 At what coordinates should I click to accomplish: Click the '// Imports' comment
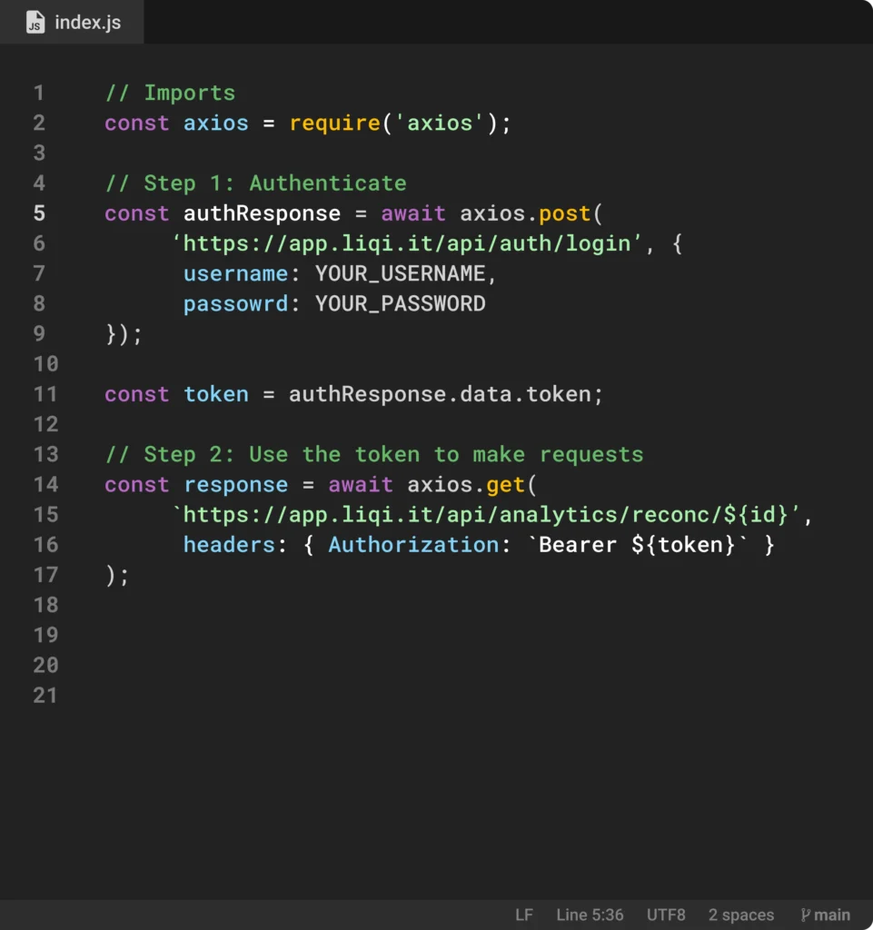(x=170, y=93)
